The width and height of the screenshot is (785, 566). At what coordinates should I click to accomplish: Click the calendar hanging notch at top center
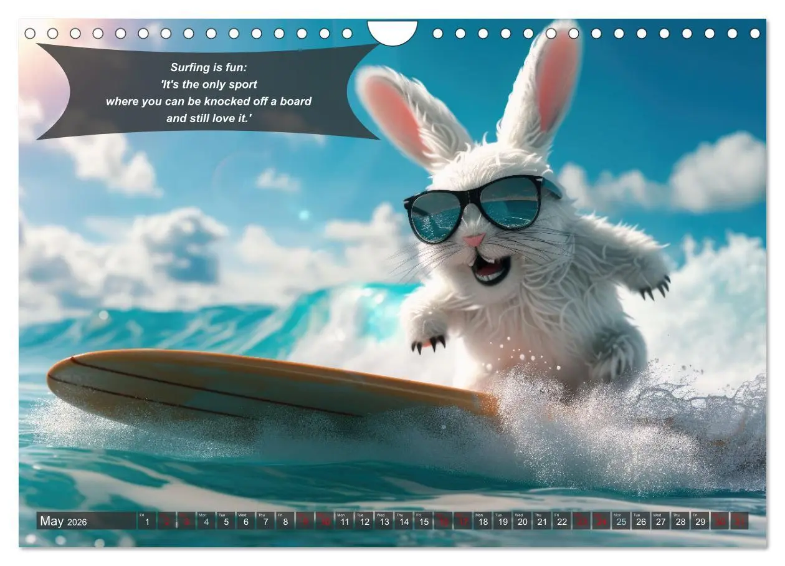coord(392,32)
